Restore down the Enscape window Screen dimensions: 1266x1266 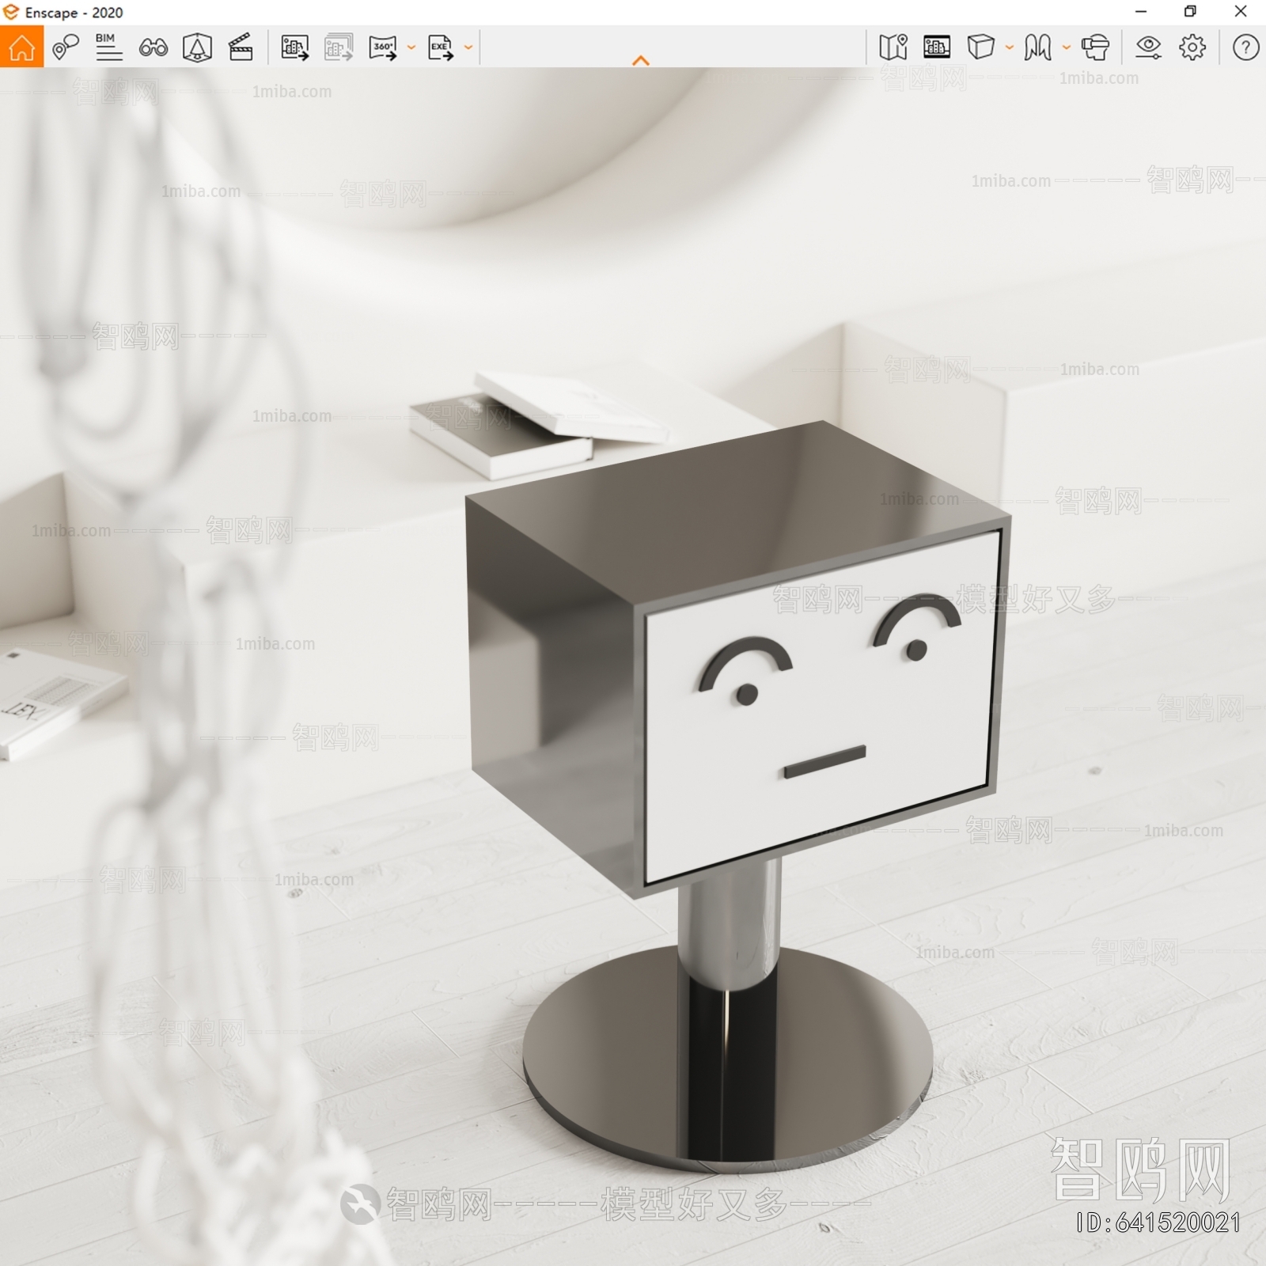point(1190,11)
